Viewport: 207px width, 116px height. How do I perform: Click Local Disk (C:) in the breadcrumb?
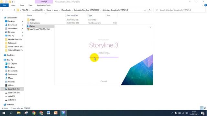(x=38, y=10)
